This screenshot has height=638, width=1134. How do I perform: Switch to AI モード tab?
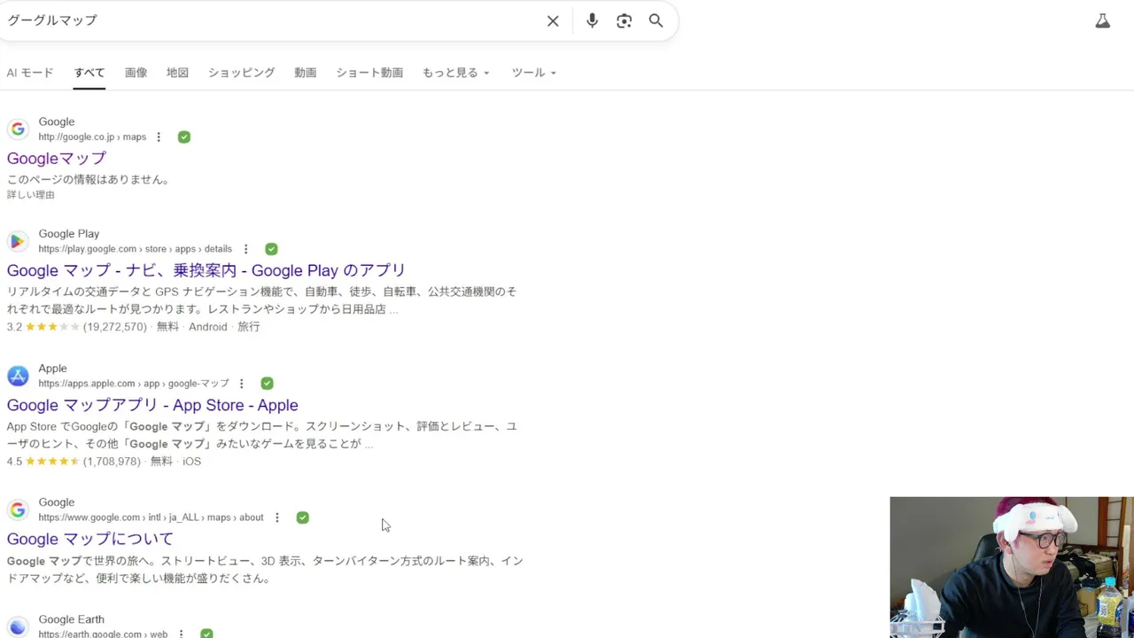click(x=30, y=73)
